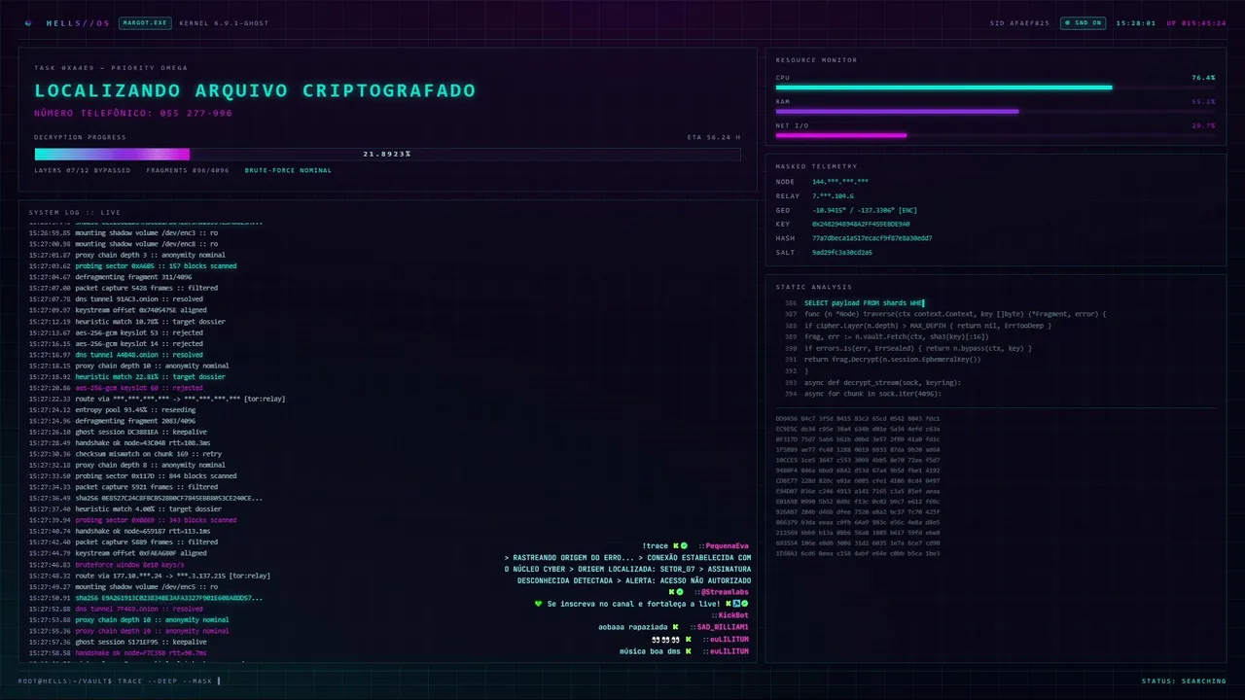Image resolution: width=1245 pixels, height=700 pixels.
Task: Click the Kick badge beside the !trace message
Action: coord(674,546)
